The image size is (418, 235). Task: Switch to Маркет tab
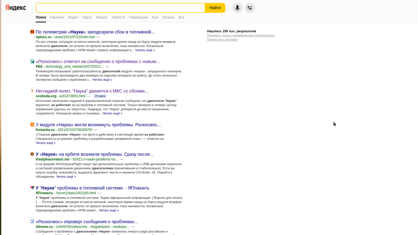pyautogui.click(x=102, y=17)
